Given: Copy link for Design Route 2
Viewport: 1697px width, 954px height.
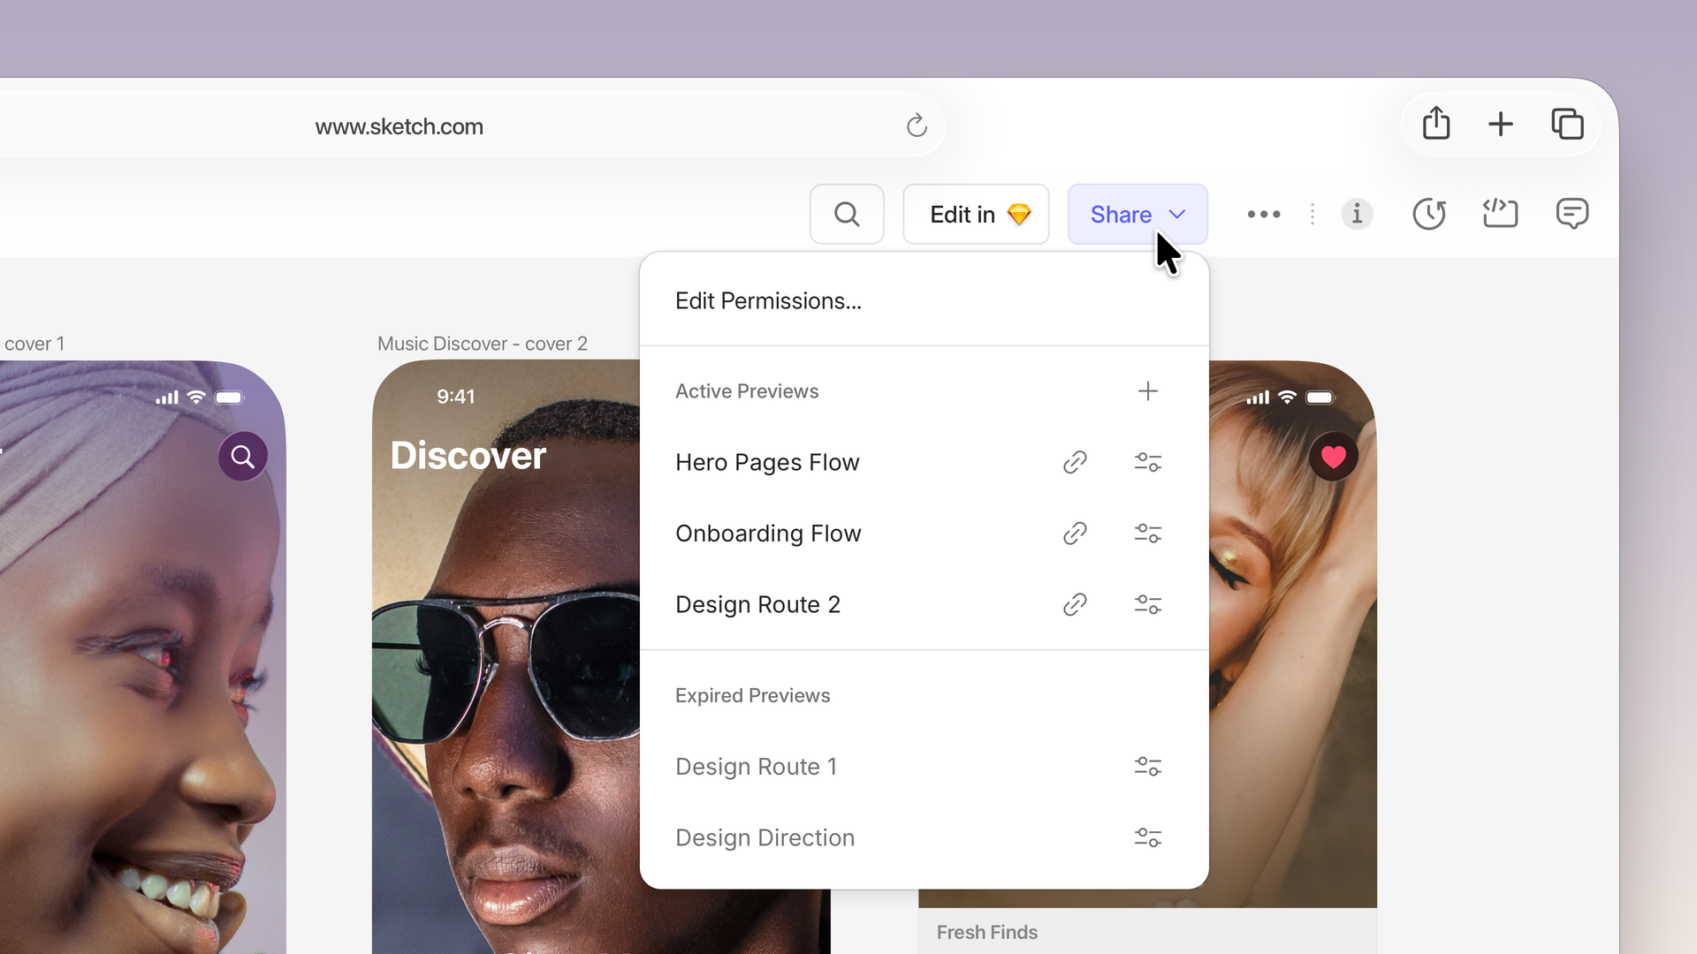Looking at the screenshot, I should coord(1075,604).
